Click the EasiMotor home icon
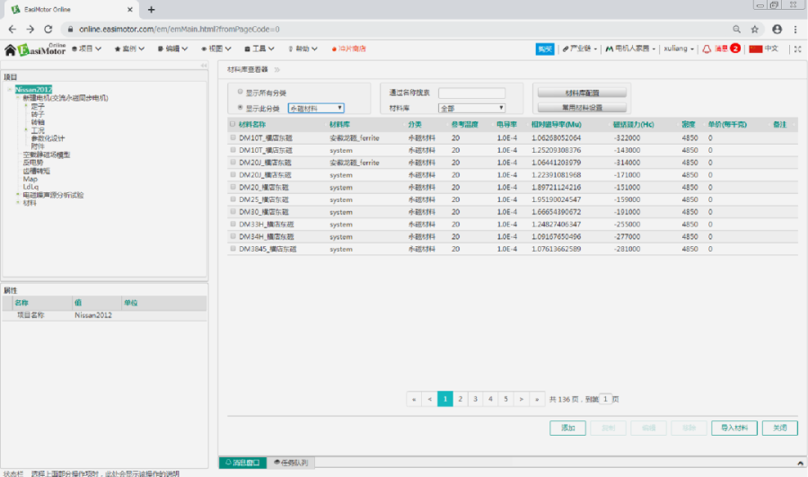The image size is (808, 477). pos(10,50)
